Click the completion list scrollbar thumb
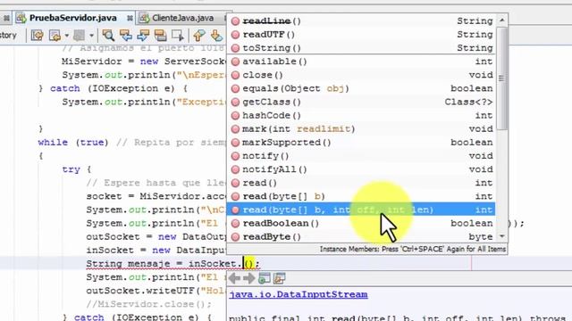This screenshot has height=321, width=572. [x=502, y=78]
